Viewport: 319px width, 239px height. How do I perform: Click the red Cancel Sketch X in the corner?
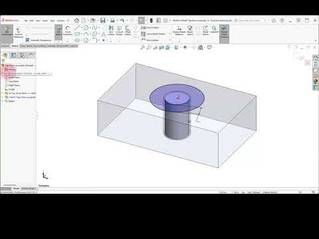point(307,62)
